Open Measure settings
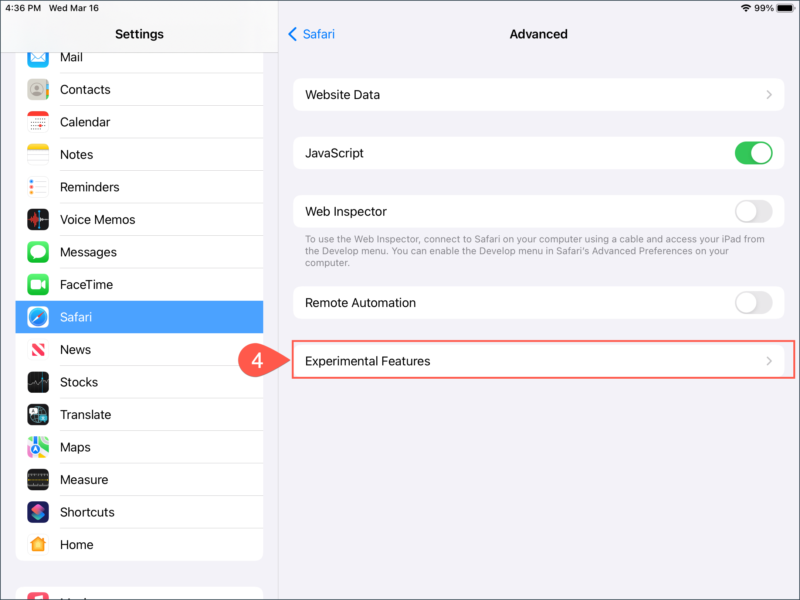800x600 pixels. tap(139, 480)
